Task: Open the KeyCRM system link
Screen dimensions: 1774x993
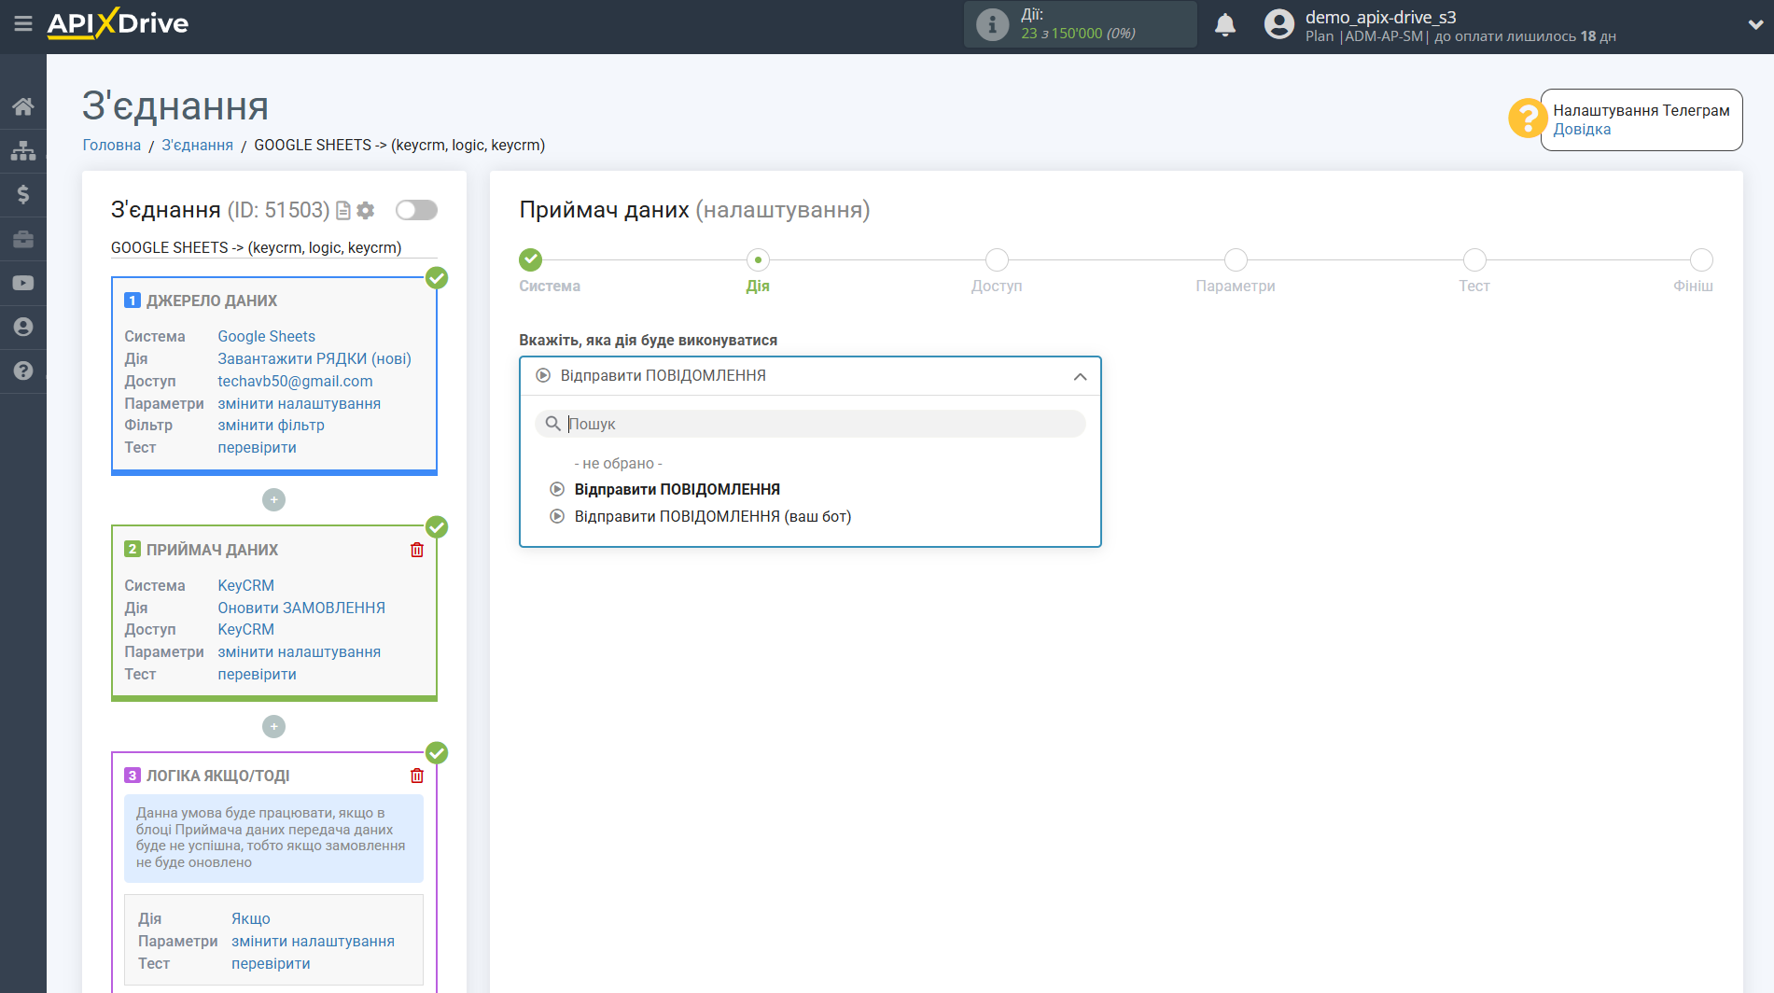Action: [x=246, y=585]
